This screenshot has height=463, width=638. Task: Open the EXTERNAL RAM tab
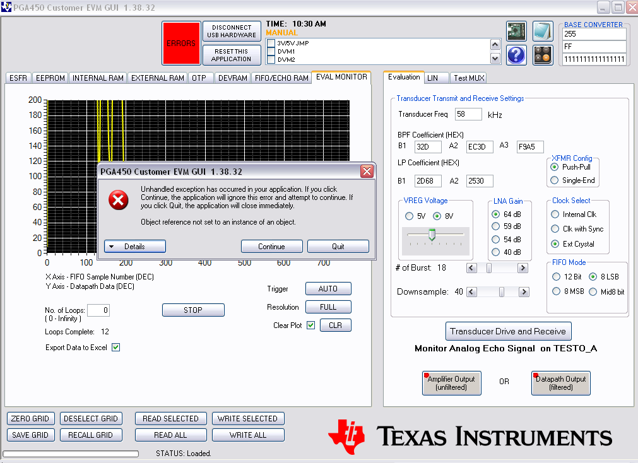click(158, 78)
